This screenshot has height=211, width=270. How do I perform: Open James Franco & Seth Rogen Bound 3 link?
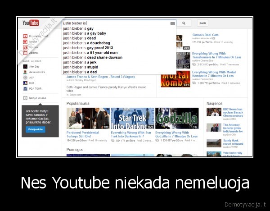click(100, 77)
